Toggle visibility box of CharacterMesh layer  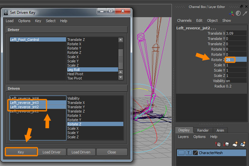click(x=181, y=153)
